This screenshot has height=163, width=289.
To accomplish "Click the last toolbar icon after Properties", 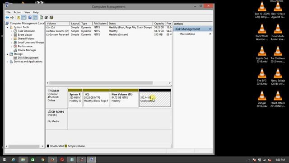I will click(x=51, y=18).
